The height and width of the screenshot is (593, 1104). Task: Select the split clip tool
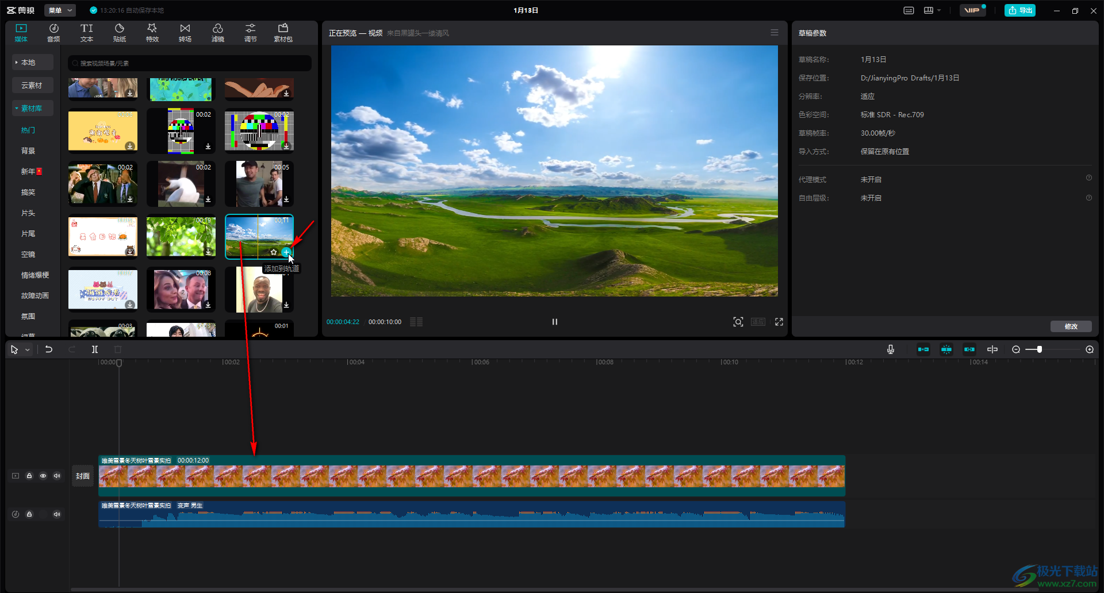pyautogui.click(x=95, y=349)
